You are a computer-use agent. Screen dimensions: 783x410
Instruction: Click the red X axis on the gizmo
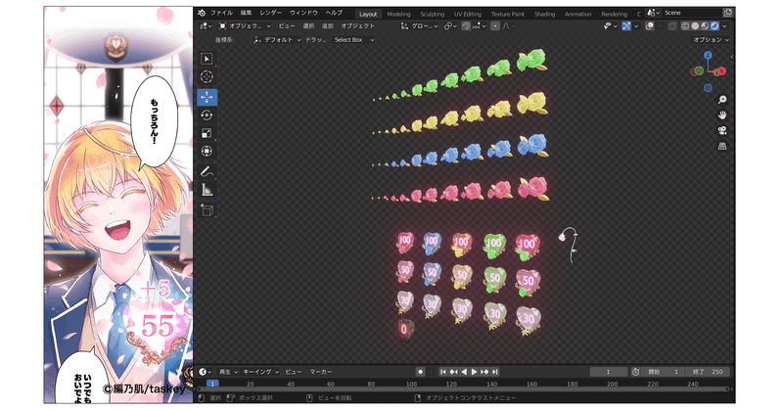click(721, 71)
